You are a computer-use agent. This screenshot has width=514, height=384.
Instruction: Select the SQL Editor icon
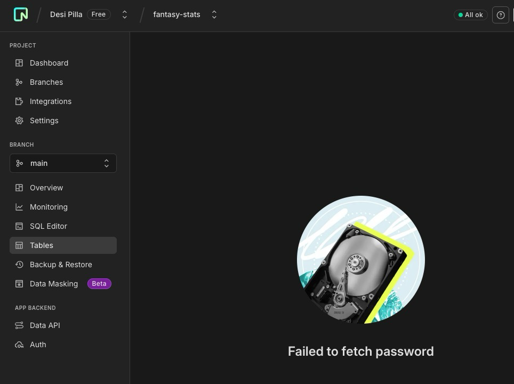20,226
